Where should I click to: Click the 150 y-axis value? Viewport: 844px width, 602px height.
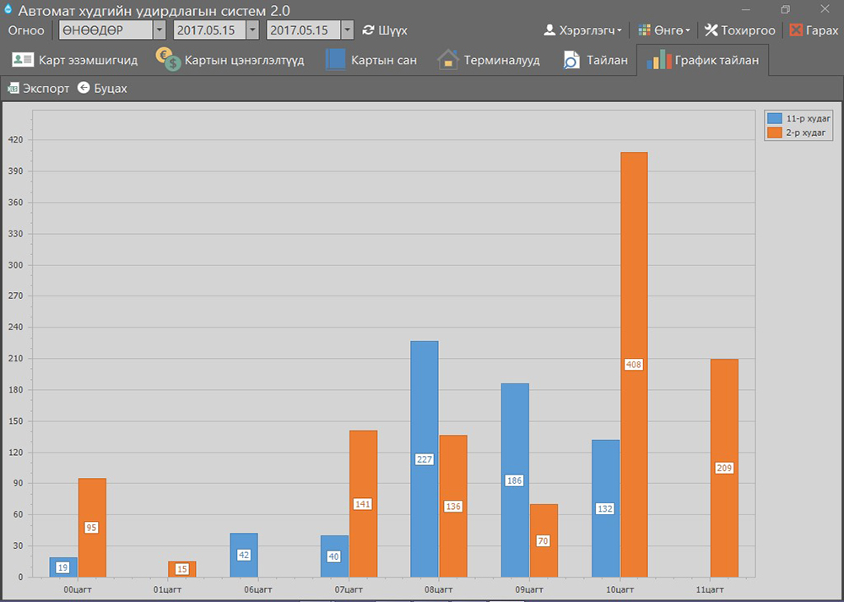[15, 421]
